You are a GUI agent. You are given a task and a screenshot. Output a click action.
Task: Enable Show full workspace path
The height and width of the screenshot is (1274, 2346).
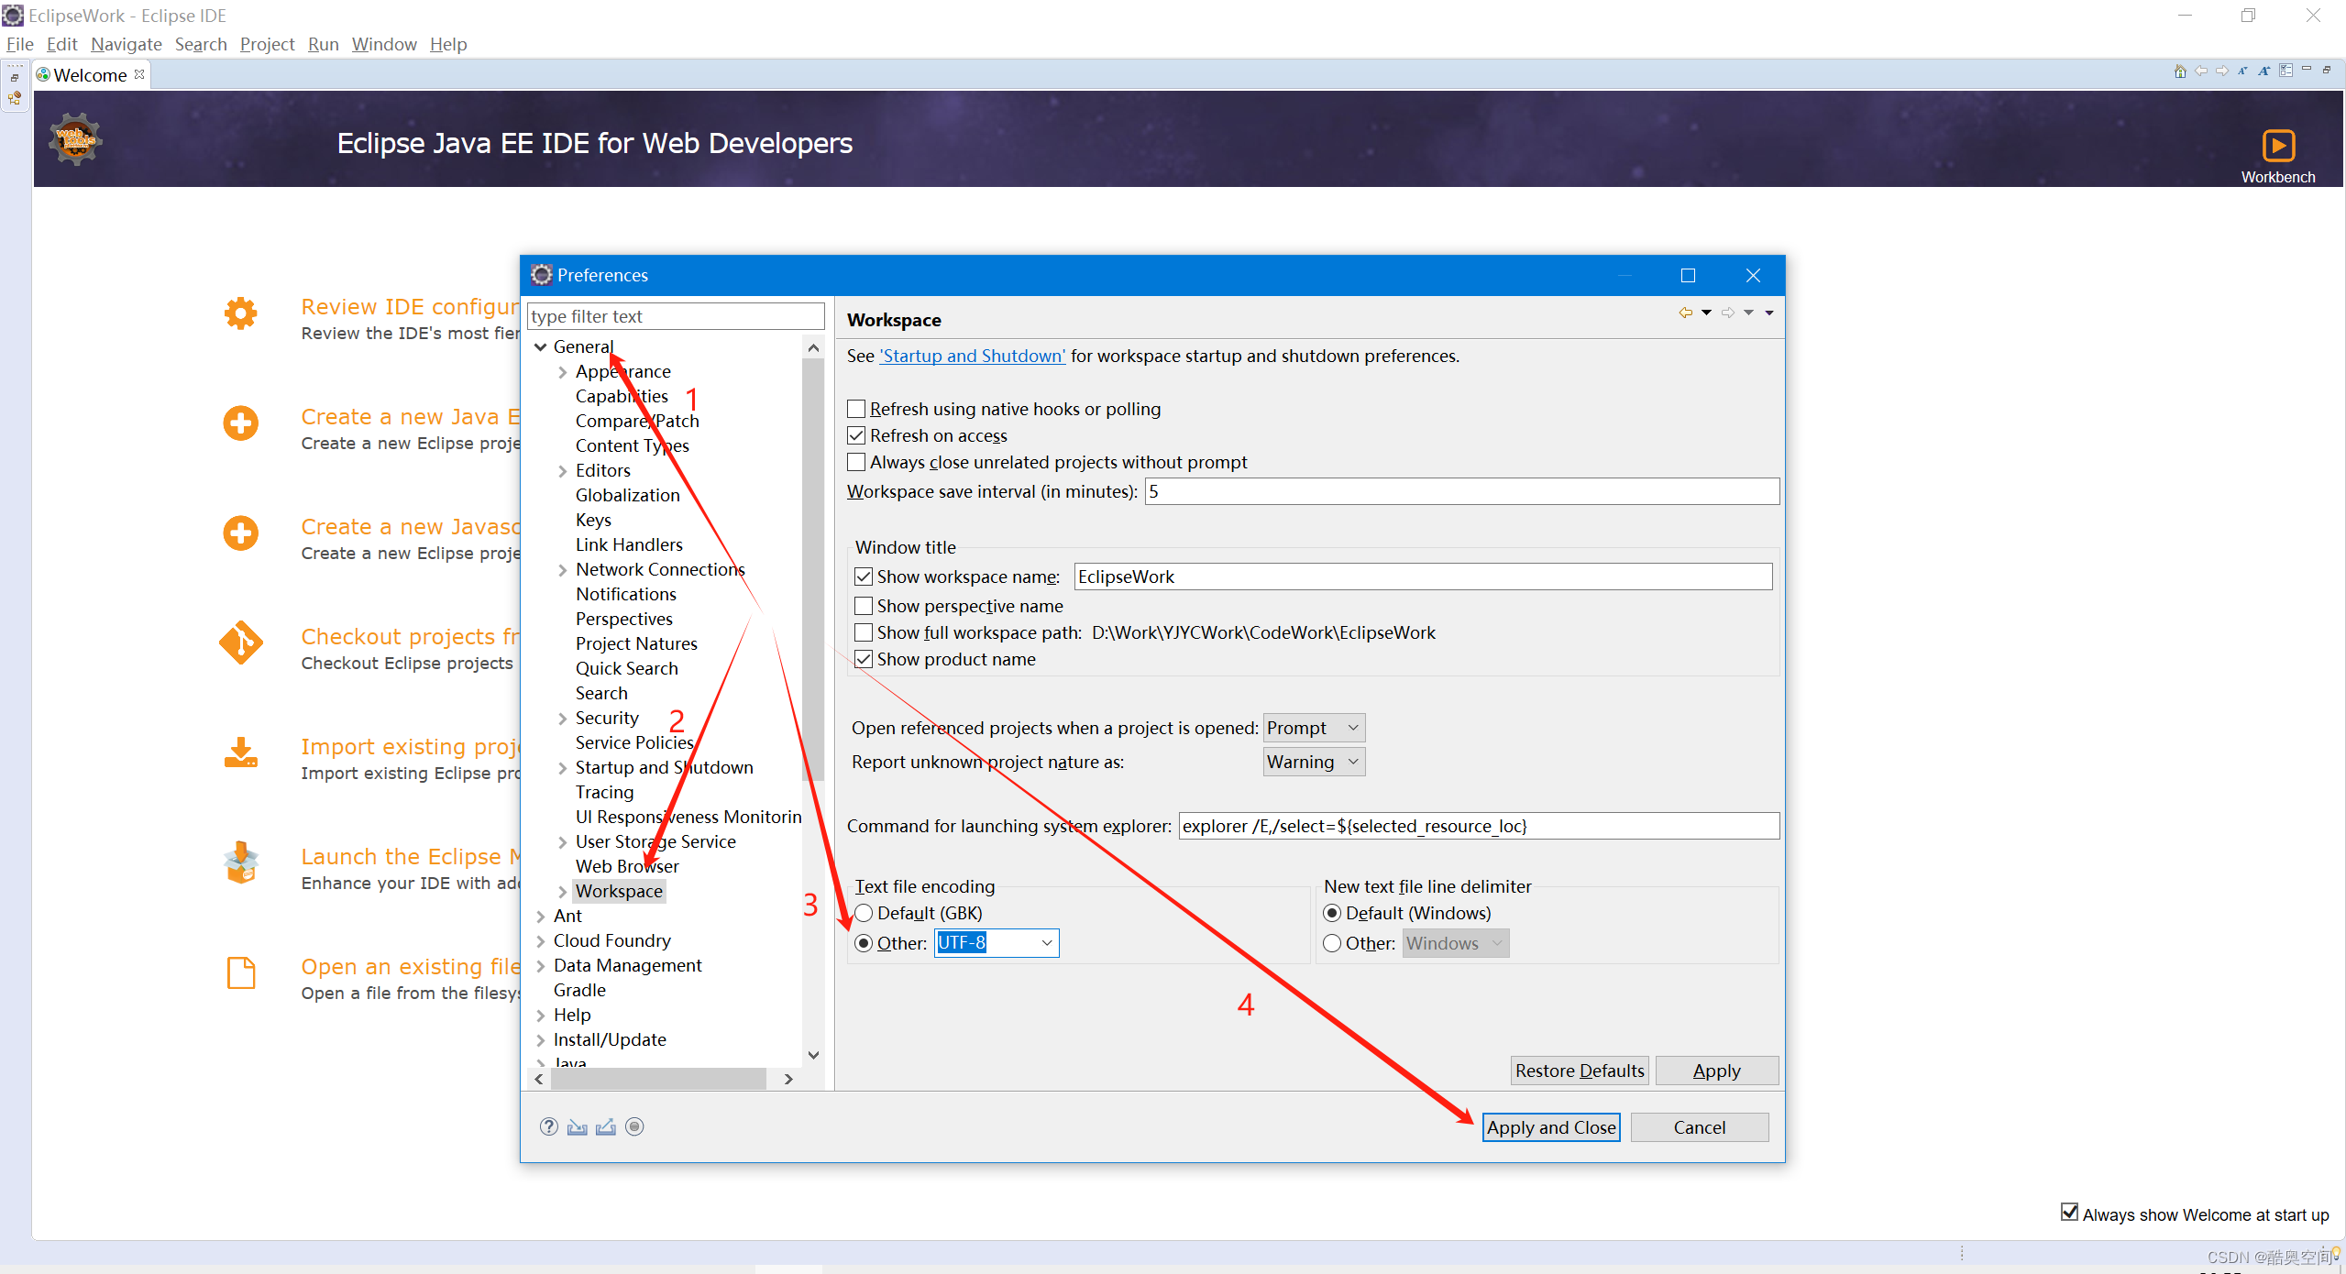coord(864,632)
